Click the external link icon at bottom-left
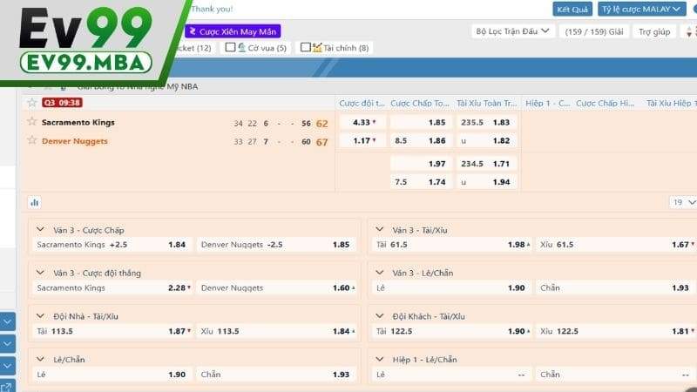 click(7, 387)
